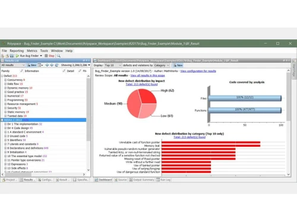Open the All results dropdown
The width and height of the screenshot is (297, 222).
tap(13, 65)
